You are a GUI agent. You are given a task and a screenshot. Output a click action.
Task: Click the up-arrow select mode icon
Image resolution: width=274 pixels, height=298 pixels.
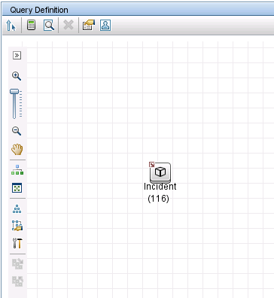[11, 26]
